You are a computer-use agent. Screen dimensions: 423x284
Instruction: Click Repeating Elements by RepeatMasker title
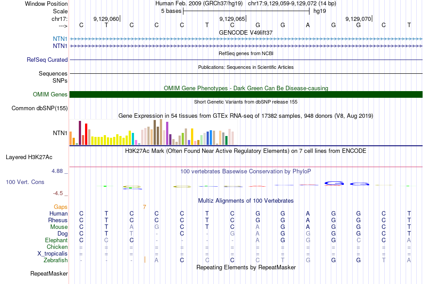[x=246, y=267]
